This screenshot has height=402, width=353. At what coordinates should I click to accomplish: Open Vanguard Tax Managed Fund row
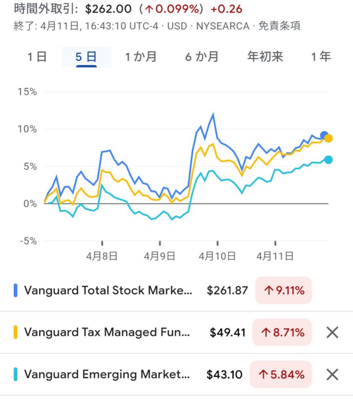[107, 333]
